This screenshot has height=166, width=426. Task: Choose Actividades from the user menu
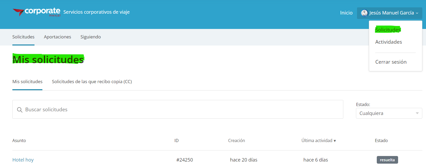(x=388, y=42)
